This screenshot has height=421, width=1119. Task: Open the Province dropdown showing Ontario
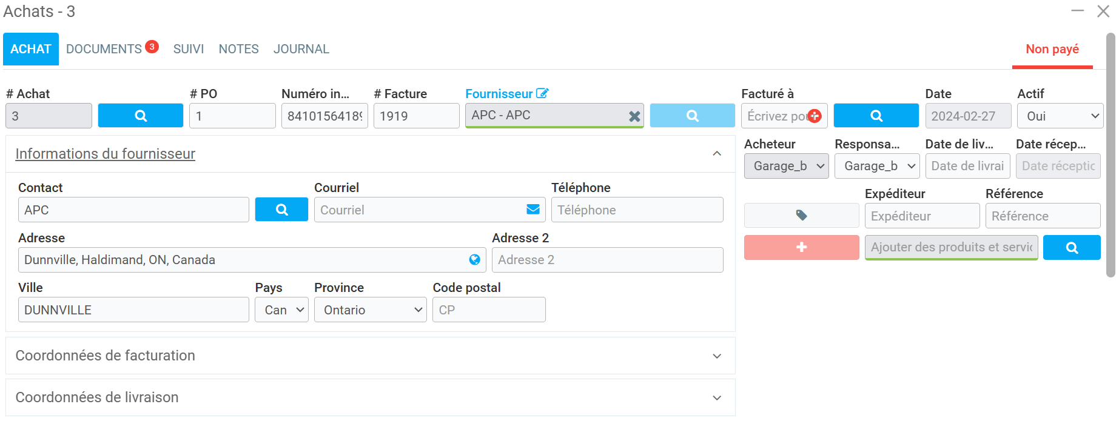(370, 310)
